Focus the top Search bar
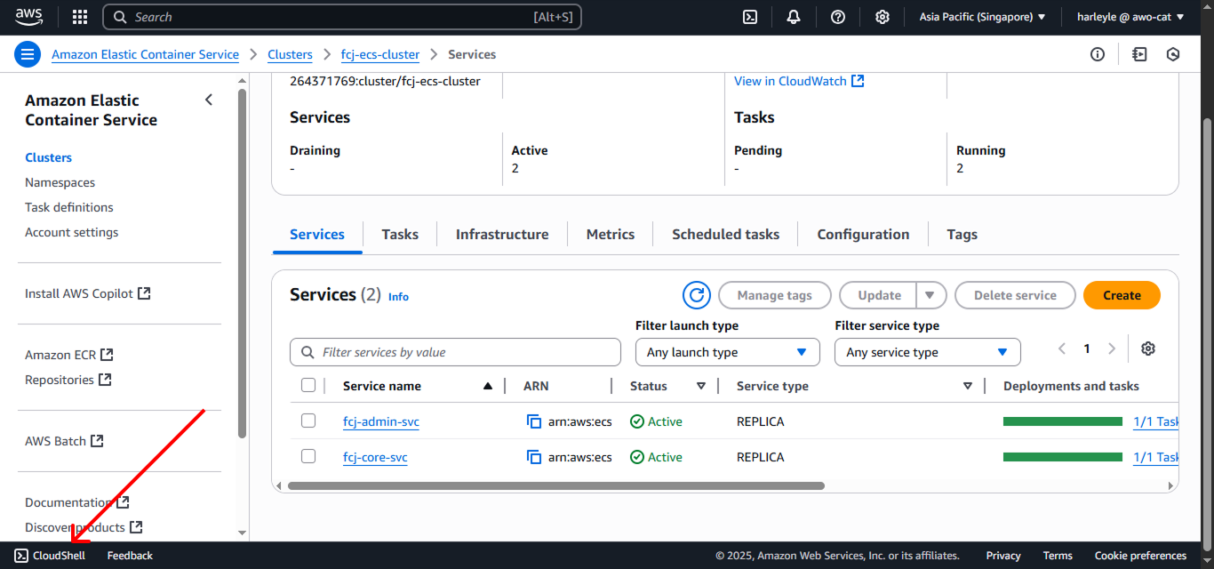The height and width of the screenshot is (569, 1214). 342,17
